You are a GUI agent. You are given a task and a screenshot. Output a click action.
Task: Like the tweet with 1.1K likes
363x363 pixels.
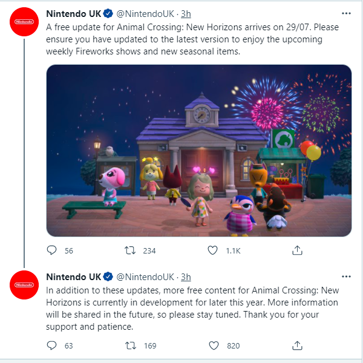click(x=212, y=250)
